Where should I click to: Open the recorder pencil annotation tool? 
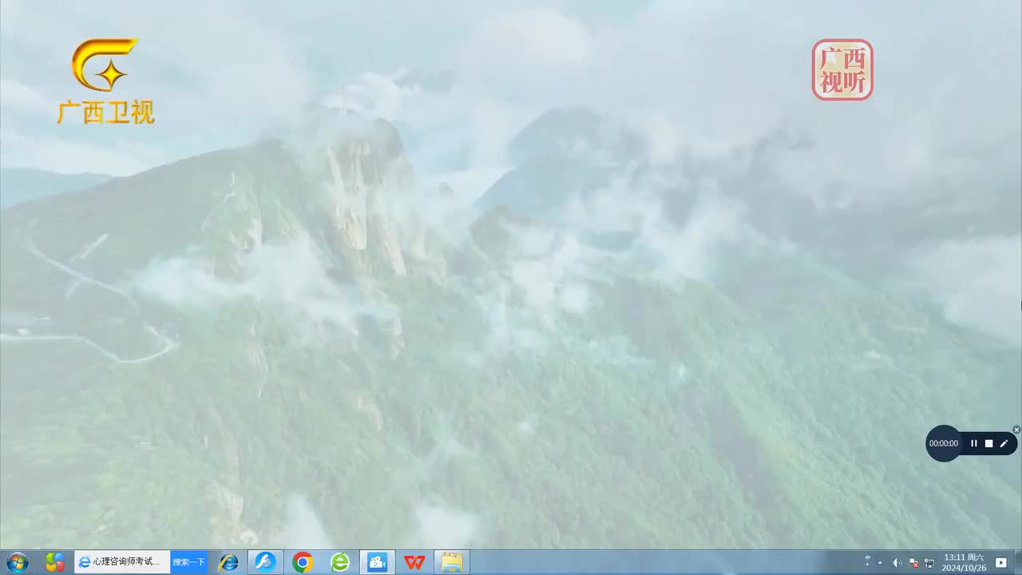tap(1004, 443)
